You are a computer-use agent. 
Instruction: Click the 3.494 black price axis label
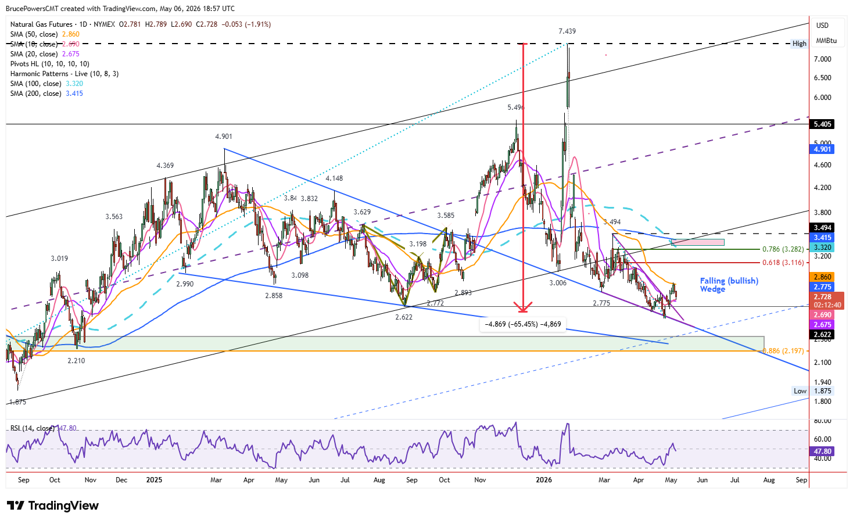click(822, 228)
